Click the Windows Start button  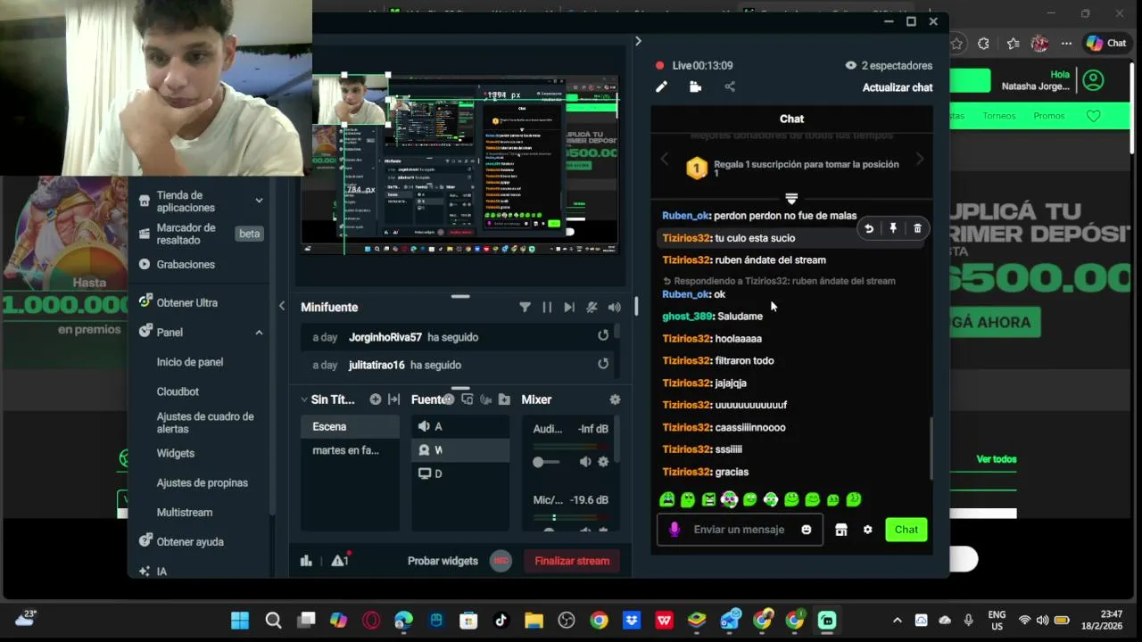tap(240, 621)
